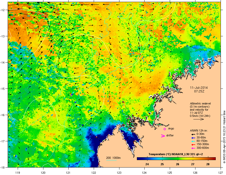The width and height of the screenshot is (226, 175).
Task: Click the 126 longitude axis label
Action: click(x=195, y=172)
